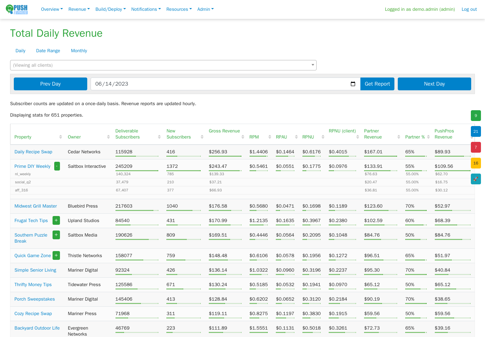
Task: Sort by Gross Revenue column arrows
Action: [x=243, y=137]
